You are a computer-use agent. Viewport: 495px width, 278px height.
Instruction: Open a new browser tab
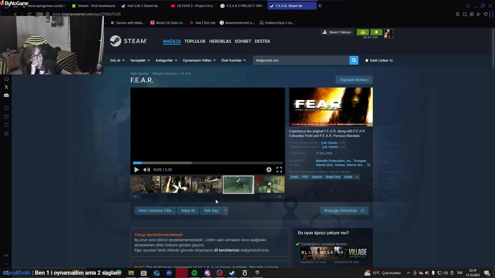pyautogui.click(x=320, y=6)
